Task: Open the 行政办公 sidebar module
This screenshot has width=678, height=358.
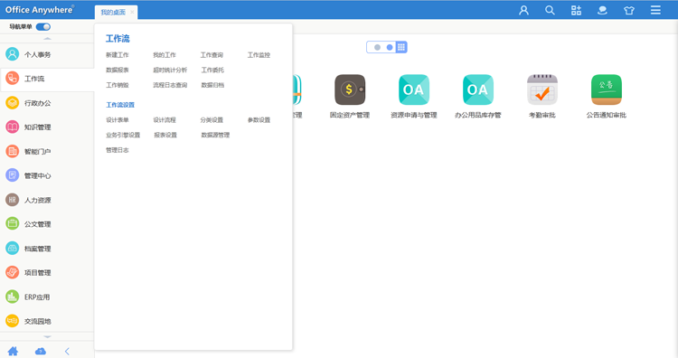Action: [x=47, y=103]
